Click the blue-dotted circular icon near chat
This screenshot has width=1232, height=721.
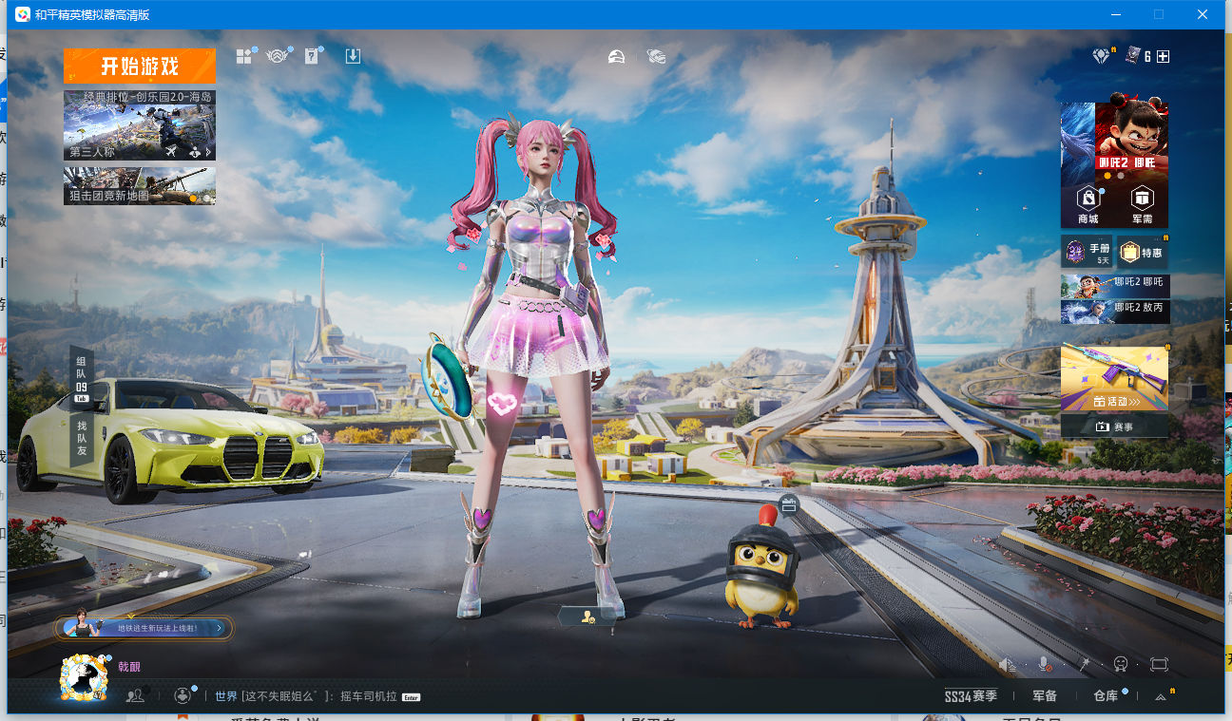(x=183, y=695)
